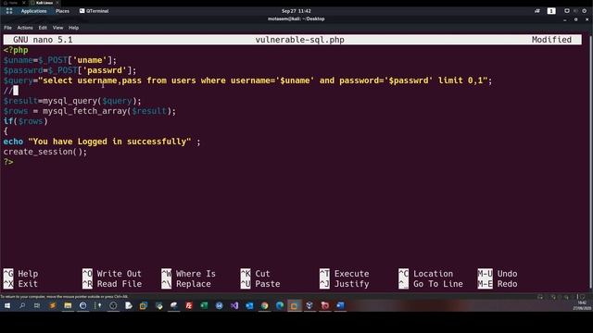Click the Sep 27 11:42 panel clock
The image size is (593, 333).
pyautogui.click(x=296, y=11)
